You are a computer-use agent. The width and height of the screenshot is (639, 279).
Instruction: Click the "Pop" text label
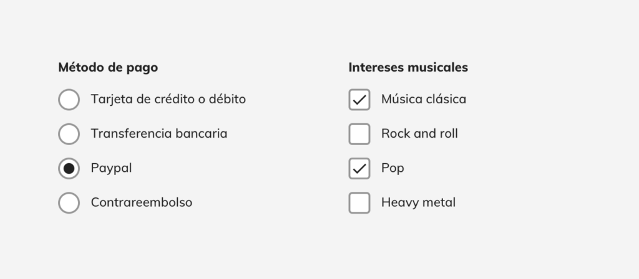pyautogui.click(x=393, y=168)
